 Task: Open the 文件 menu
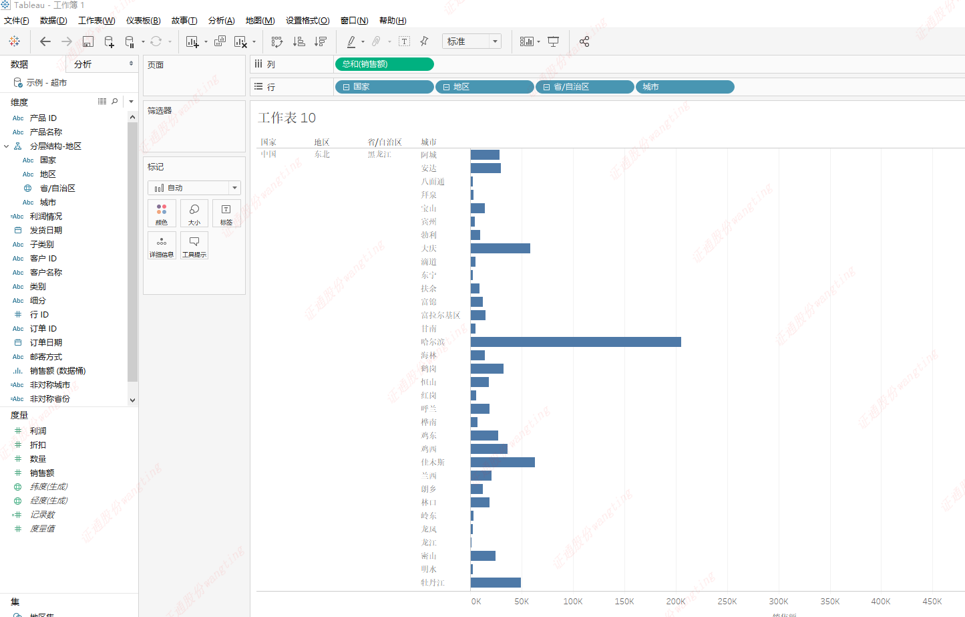(x=17, y=21)
